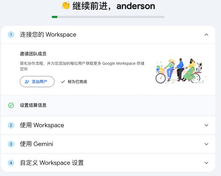Image resolution: width=221 pixels, height=176 pixels.
Task: Select the 自定义 Workspace 设置 heading
Action: [x=52, y=163]
